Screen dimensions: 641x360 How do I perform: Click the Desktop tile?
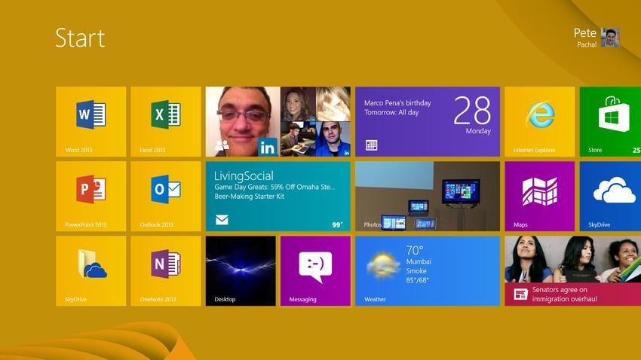coord(240,270)
